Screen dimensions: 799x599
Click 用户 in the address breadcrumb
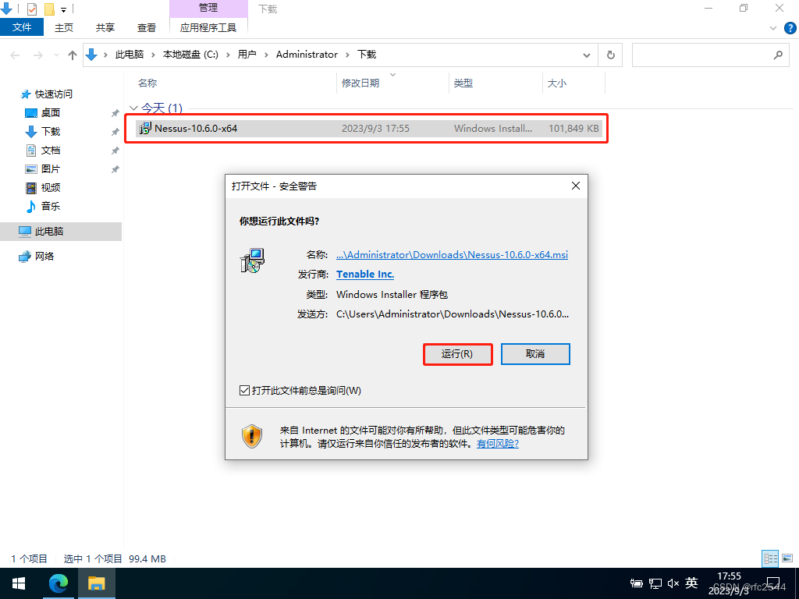(247, 55)
